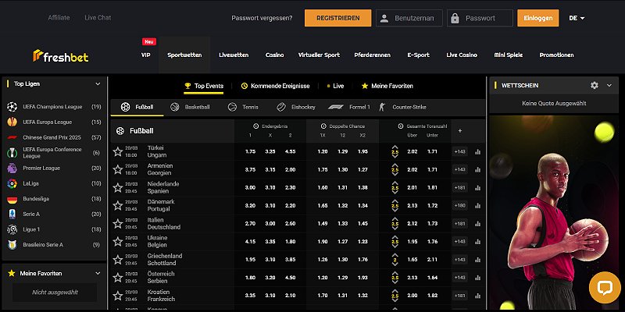Mark Italien Deutschland as favorite
625x312 pixels.
[x=118, y=224]
